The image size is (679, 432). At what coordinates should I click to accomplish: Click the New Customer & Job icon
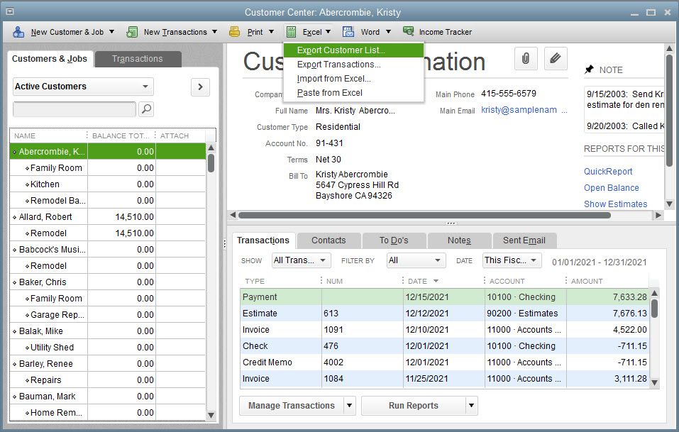tap(18, 32)
